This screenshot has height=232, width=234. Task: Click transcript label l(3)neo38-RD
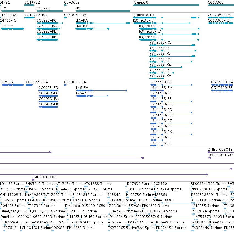pyautogui.click(x=150, y=31)
